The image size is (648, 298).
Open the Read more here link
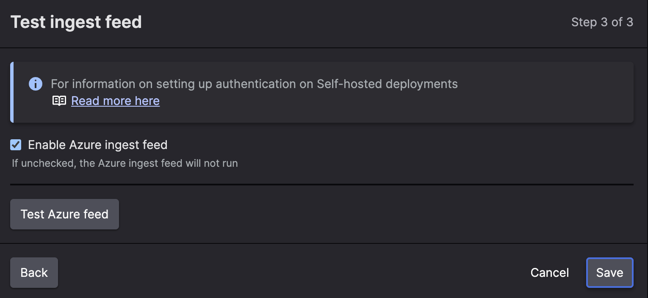coord(115,100)
